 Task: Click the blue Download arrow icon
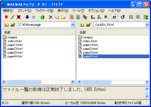(x=27, y=17)
